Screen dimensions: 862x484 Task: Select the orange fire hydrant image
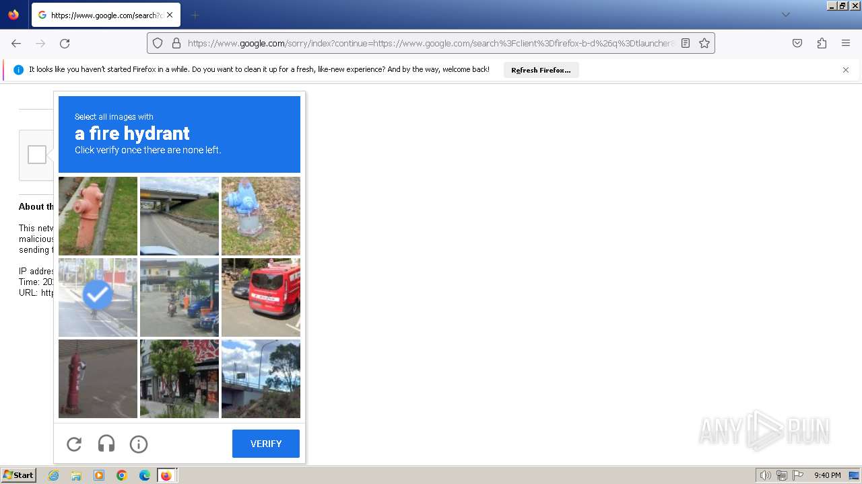(x=98, y=216)
